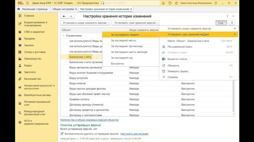Image resolution: width=254 pixels, height=142 pixels.
Task: Open Справка menu item
Action: (x=199, y=77)
